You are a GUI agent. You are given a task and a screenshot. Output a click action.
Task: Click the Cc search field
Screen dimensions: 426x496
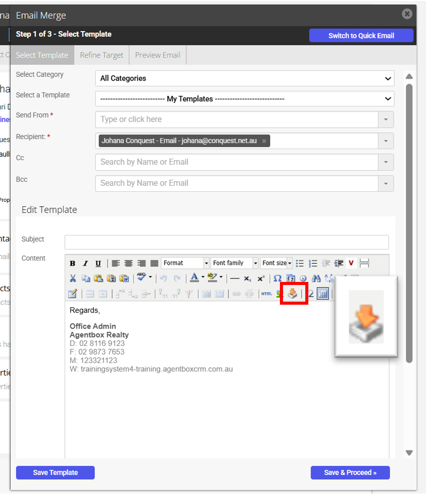click(237, 162)
